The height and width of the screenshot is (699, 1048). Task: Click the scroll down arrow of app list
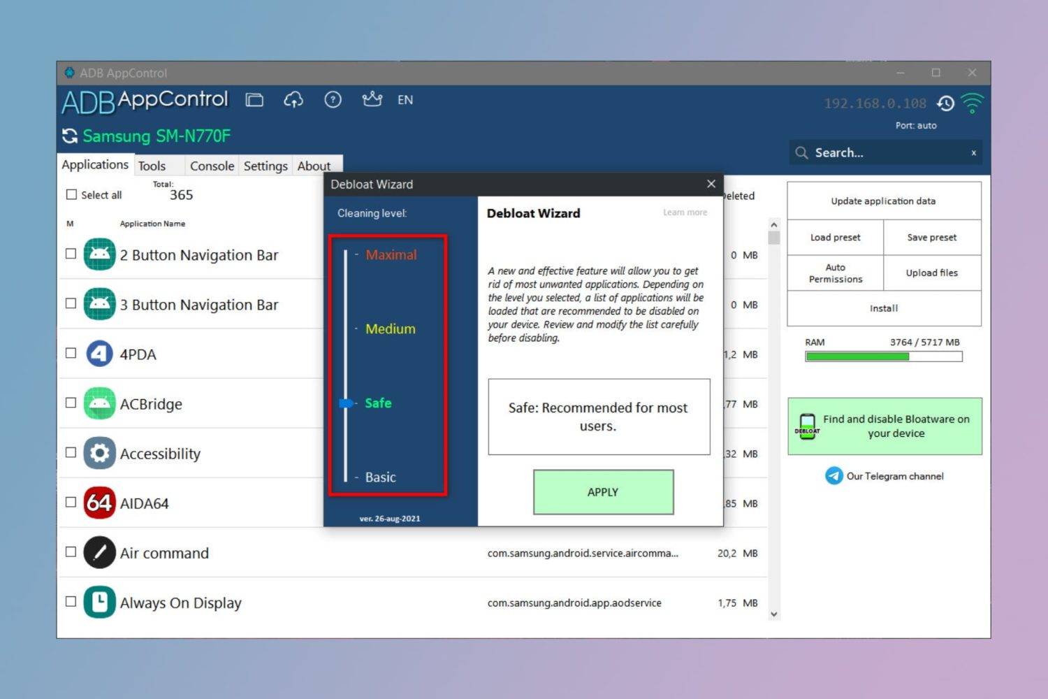[x=773, y=614]
